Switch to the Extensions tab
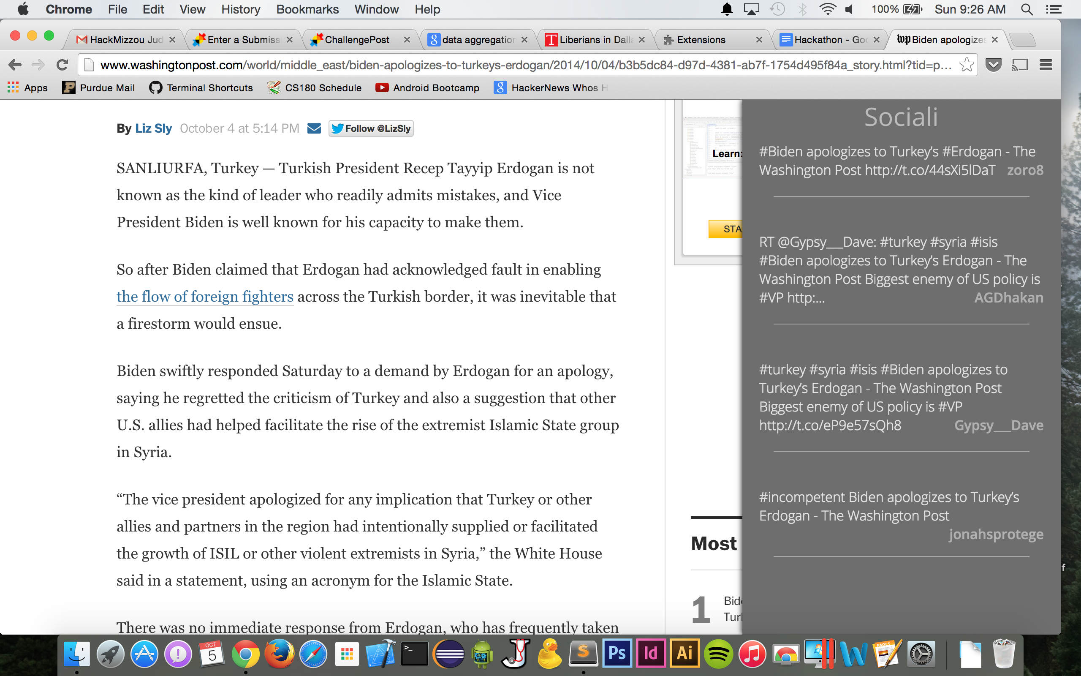Image resolution: width=1081 pixels, height=676 pixels. (701, 40)
